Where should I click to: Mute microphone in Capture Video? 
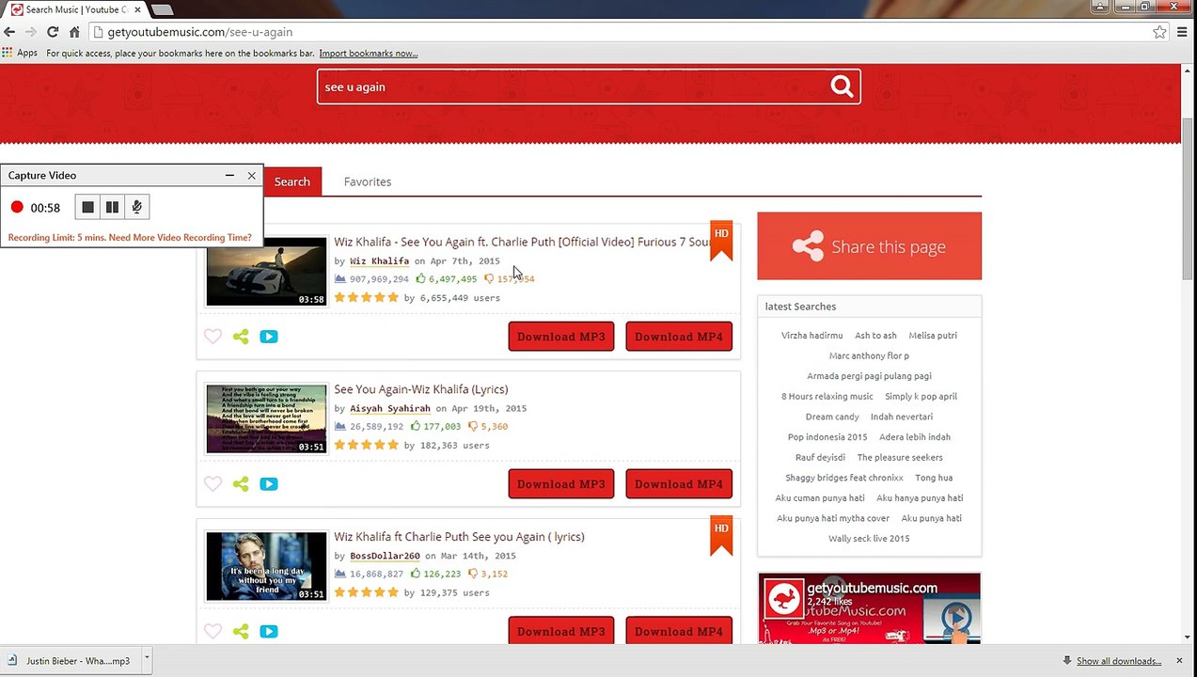pos(136,207)
